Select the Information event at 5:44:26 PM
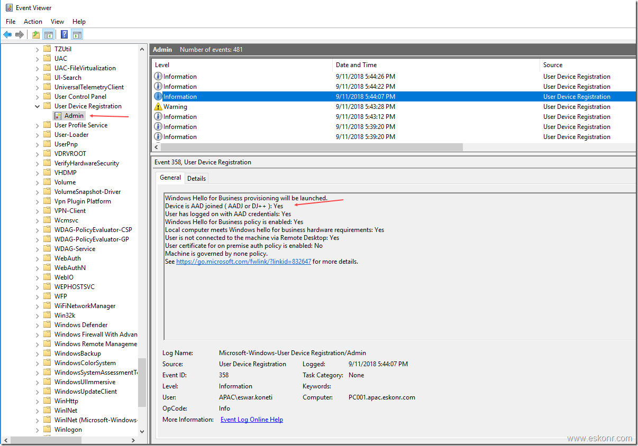This screenshot has width=638, height=446. tap(180, 77)
